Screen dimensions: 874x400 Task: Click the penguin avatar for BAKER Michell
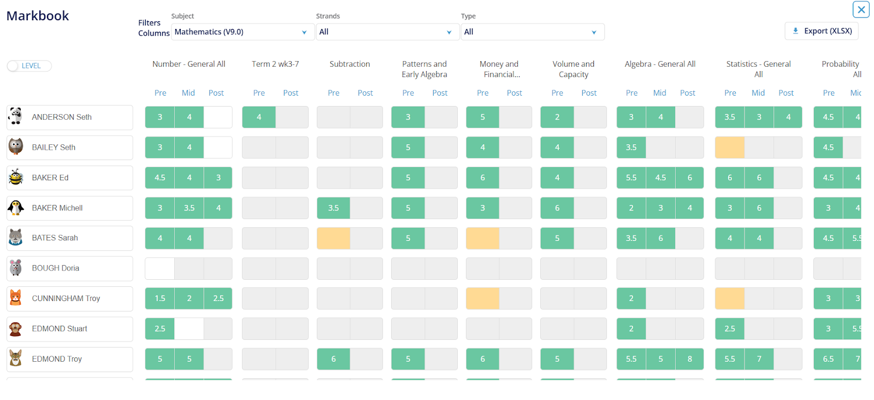pos(16,208)
